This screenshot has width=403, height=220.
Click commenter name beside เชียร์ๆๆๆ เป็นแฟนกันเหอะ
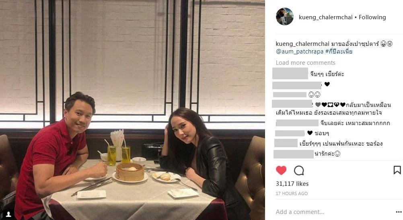[286, 143]
